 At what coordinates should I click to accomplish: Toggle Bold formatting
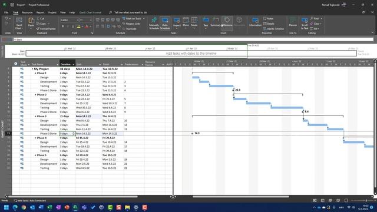(63, 26)
